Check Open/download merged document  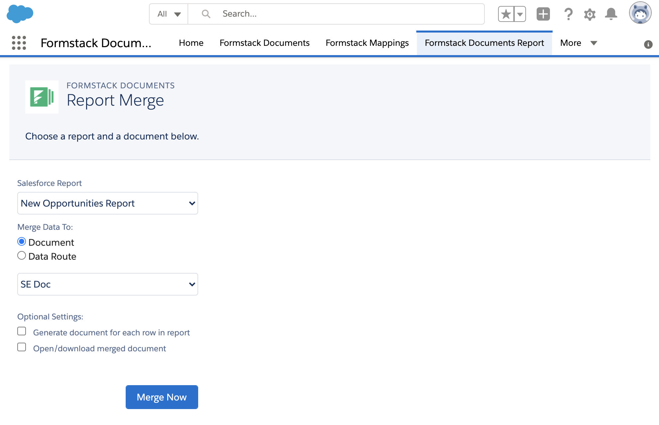[22, 347]
